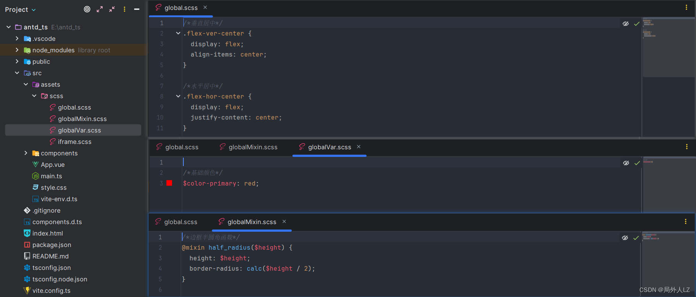696x297 pixels.
Task: Click the library icon beside node_modules
Action: [27, 50]
